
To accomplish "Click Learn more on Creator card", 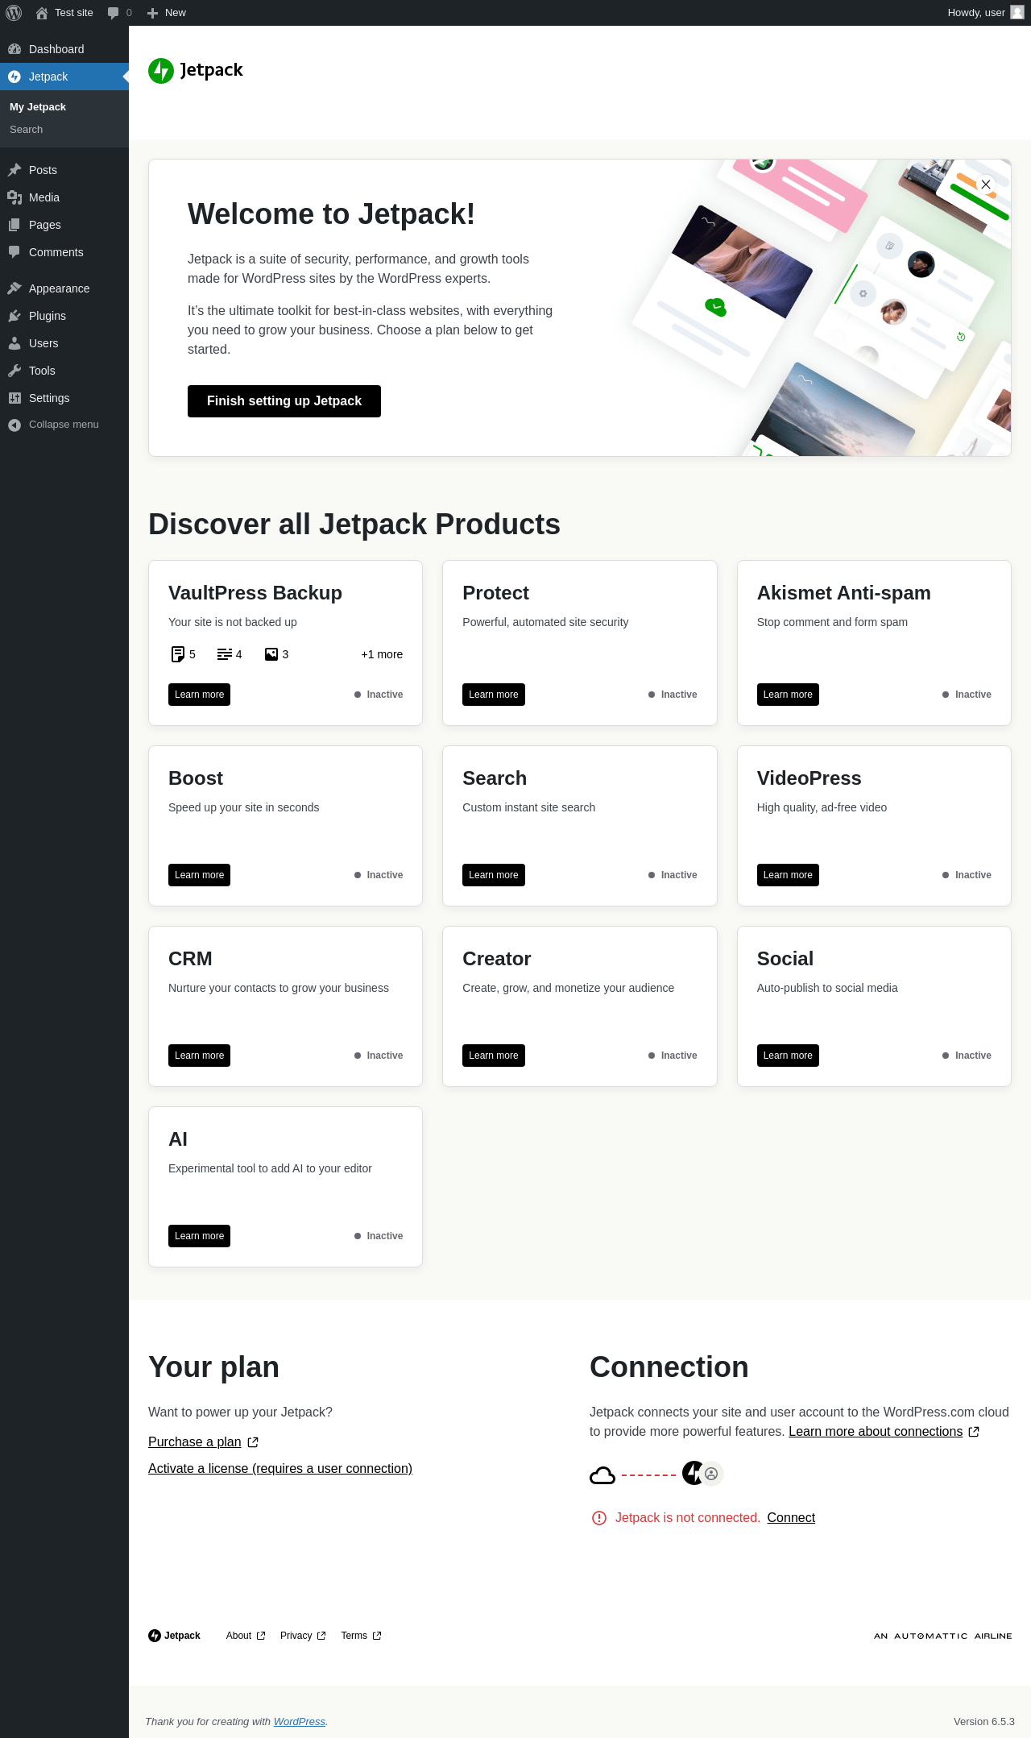I will pyautogui.click(x=494, y=1056).
